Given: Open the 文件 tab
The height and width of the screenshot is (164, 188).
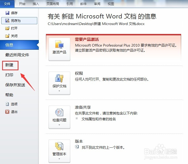Looking at the screenshot, I should 7,4.
